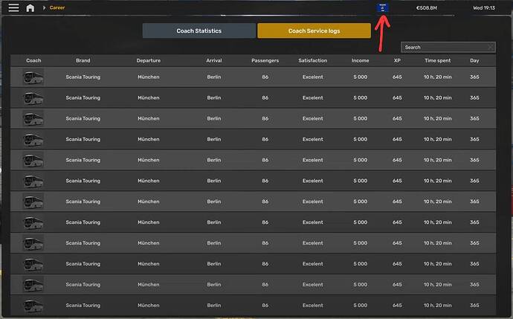Click the €508.8M balance display
The width and height of the screenshot is (513, 319).
[x=427, y=8]
